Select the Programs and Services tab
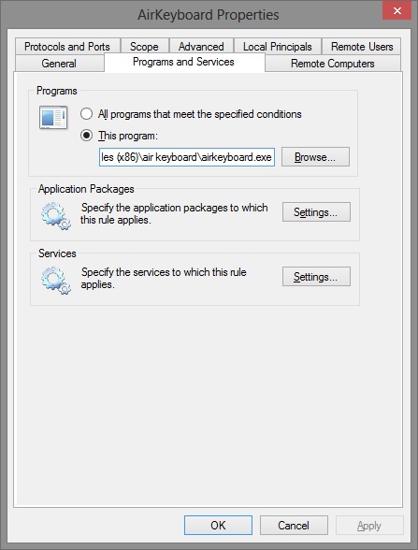Viewport: 418px width, 550px height. (x=183, y=62)
